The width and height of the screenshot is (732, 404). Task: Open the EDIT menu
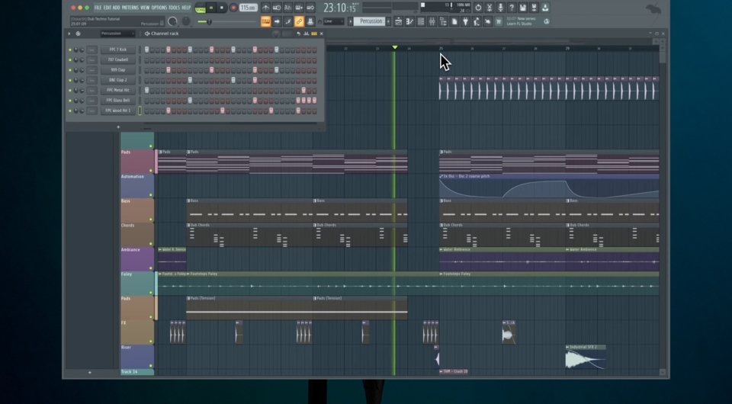107,8
